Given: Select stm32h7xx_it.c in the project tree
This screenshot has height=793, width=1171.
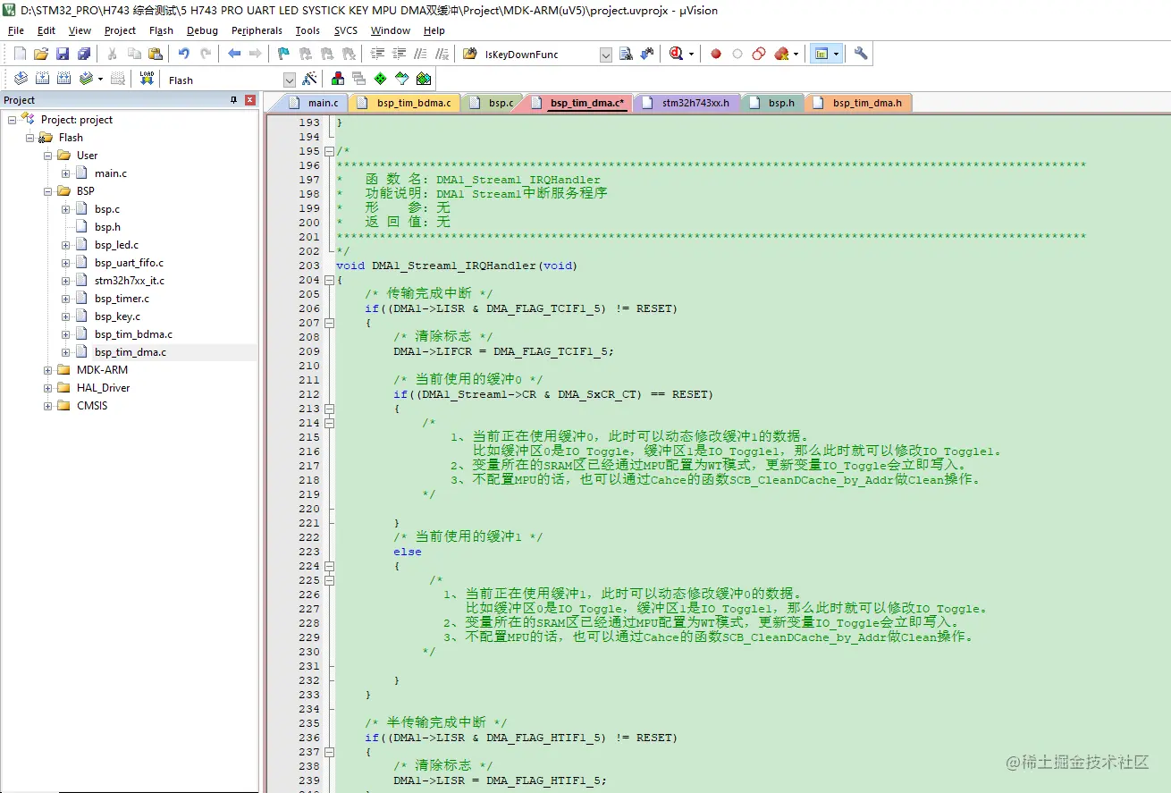Looking at the screenshot, I should click(129, 281).
